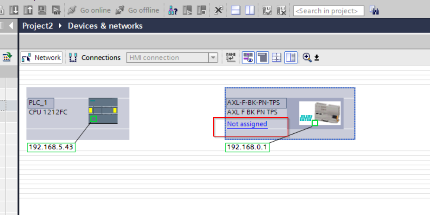Focus the Search in project field
This screenshot has width=430, height=215.
[x=329, y=11]
